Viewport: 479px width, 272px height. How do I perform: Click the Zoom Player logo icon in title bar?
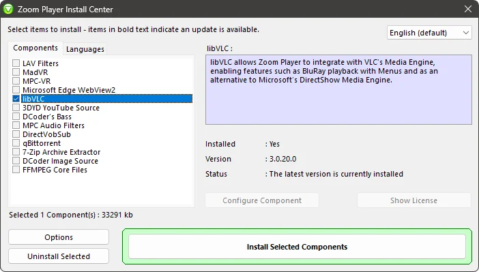click(8, 9)
